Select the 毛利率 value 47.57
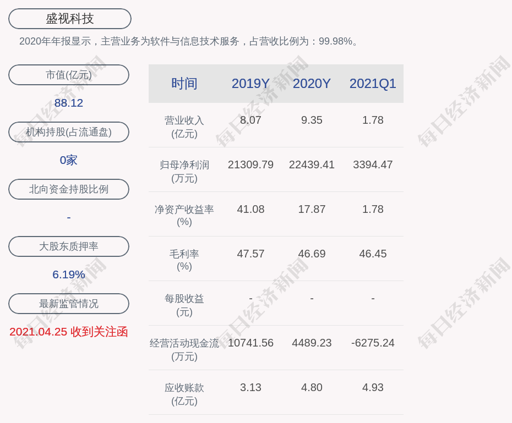Viewport: 512px width, 423px height. pyautogui.click(x=251, y=254)
